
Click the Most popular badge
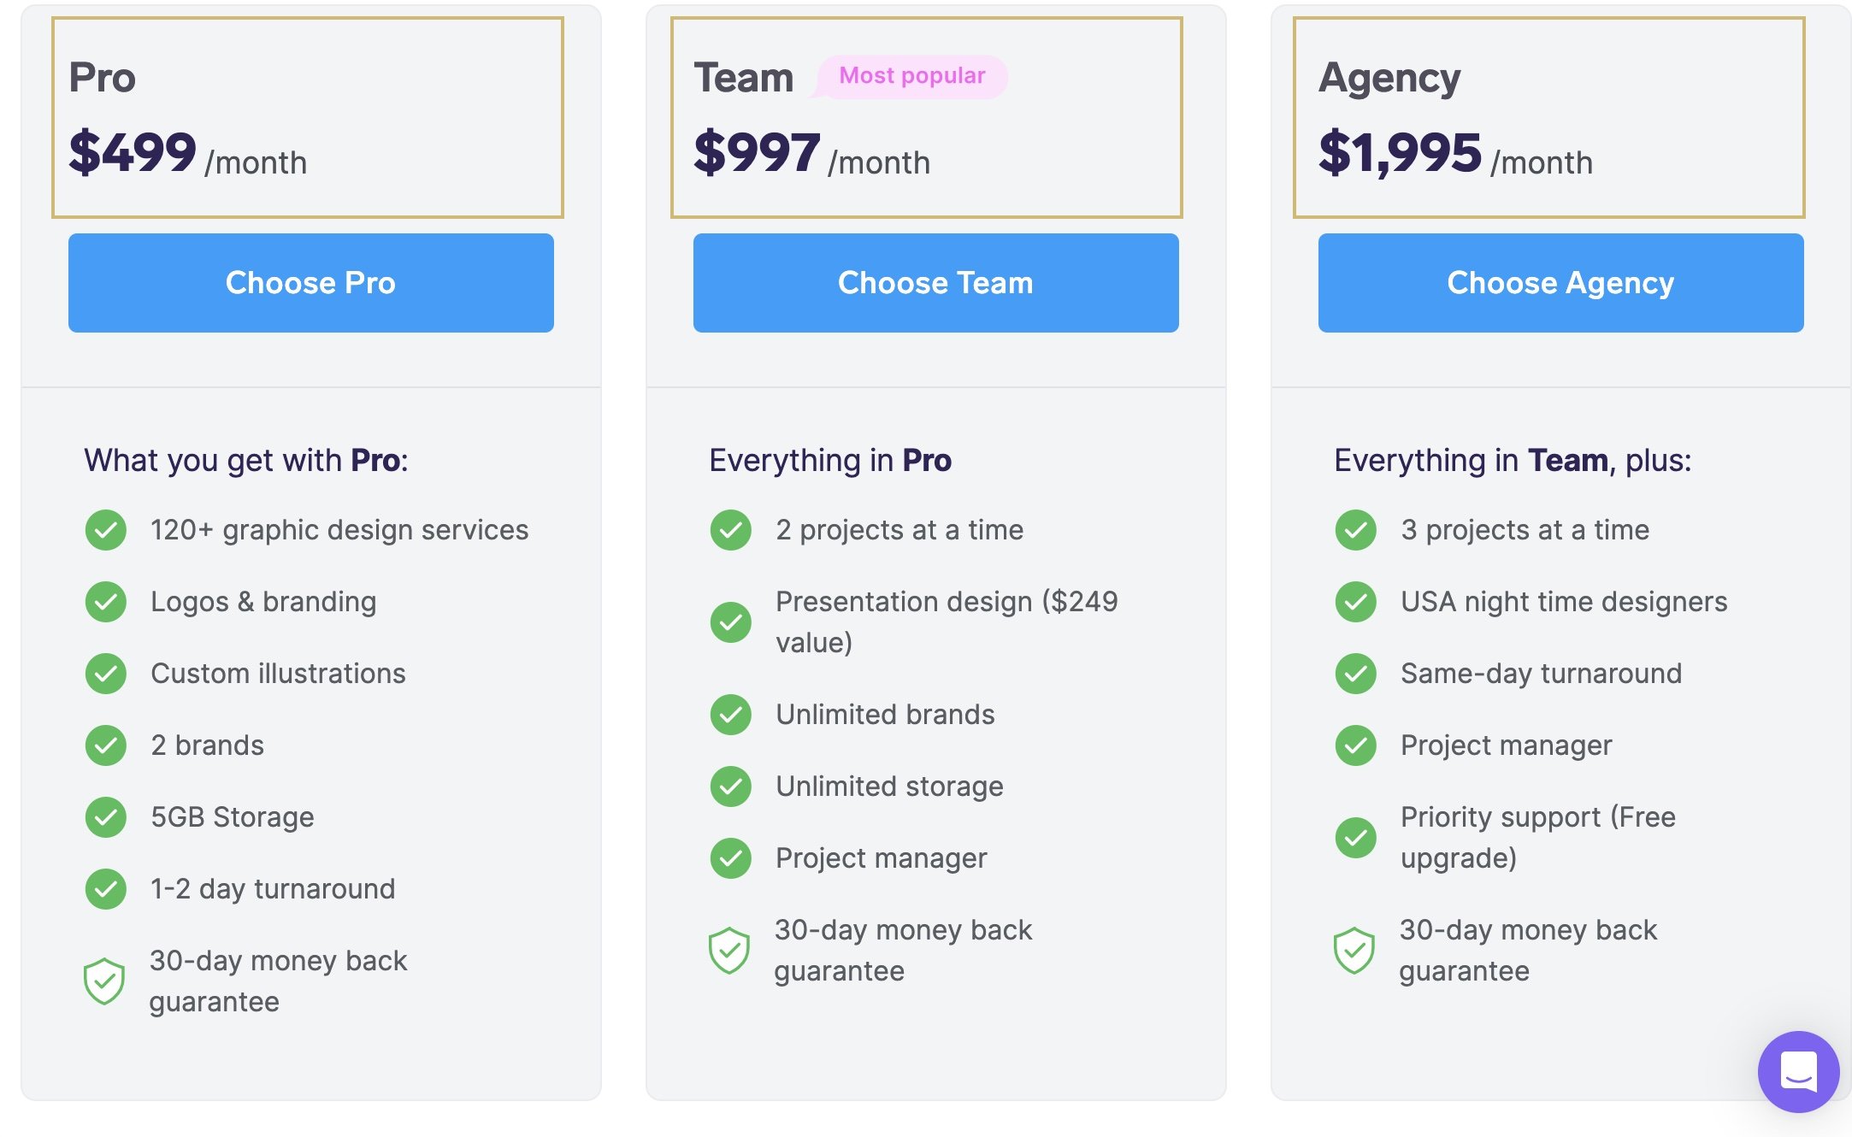point(911,76)
